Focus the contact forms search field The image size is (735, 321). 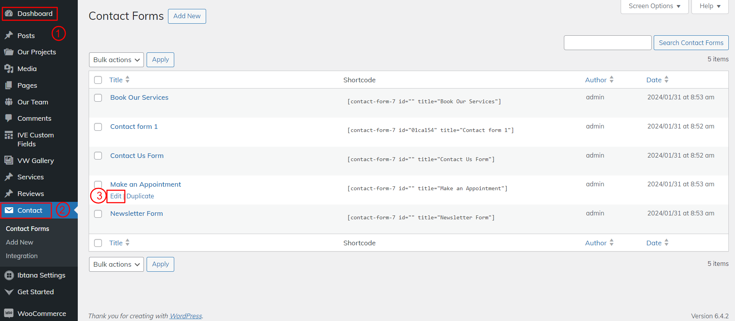pyautogui.click(x=607, y=43)
